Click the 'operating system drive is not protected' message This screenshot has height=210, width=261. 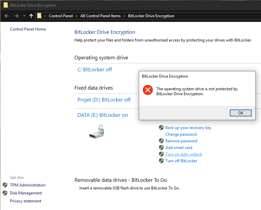[197, 91]
